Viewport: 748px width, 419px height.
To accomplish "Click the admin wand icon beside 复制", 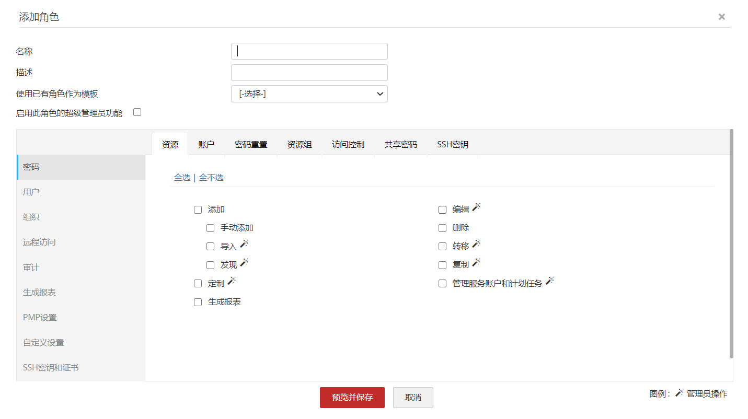I will pyautogui.click(x=476, y=263).
